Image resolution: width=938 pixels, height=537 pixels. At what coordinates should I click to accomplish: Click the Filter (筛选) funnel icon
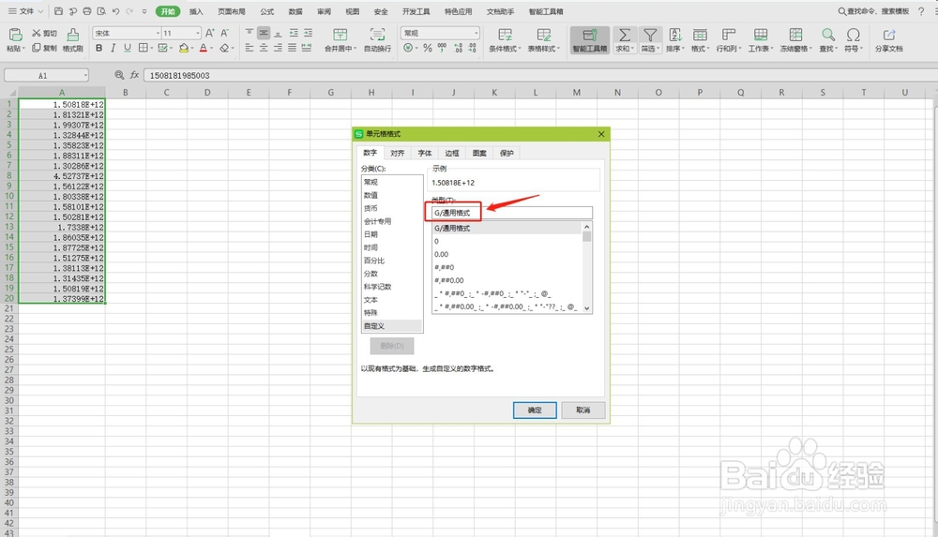tap(650, 35)
